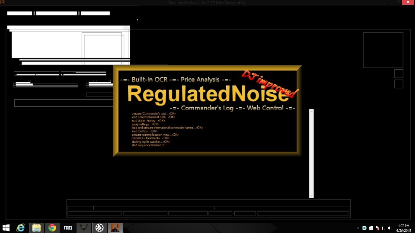Select the RegulatedNoise taskbar button
419x234 pixels.
(115, 228)
